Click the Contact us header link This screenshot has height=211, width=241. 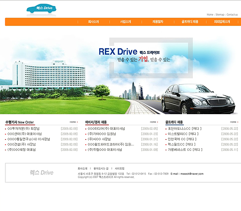232,14
